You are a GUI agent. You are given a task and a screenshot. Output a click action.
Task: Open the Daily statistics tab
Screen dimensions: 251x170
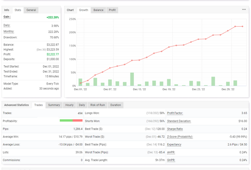click(82, 105)
